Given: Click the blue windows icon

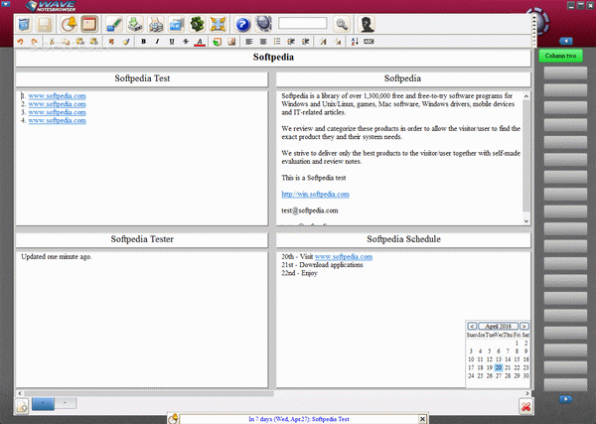Looking at the screenshot, I should point(177,24).
